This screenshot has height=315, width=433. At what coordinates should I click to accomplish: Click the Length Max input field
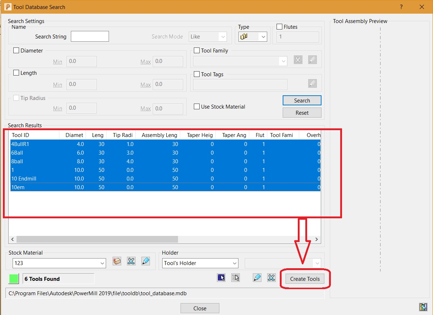click(168, 85)
